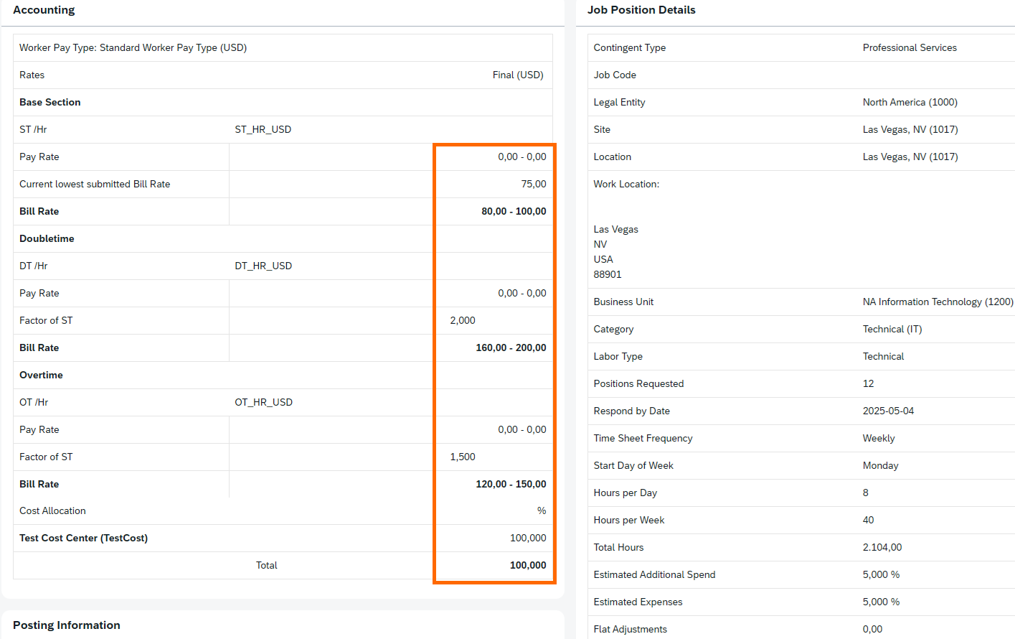Image resolution: width=1015 pixels, height=639 pixels.
Task: Select the Total Hours value 2.104,00
Action: (x=882, y=547)
